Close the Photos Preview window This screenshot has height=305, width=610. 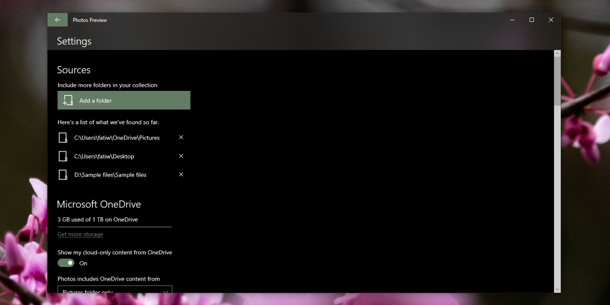[551, 20]
